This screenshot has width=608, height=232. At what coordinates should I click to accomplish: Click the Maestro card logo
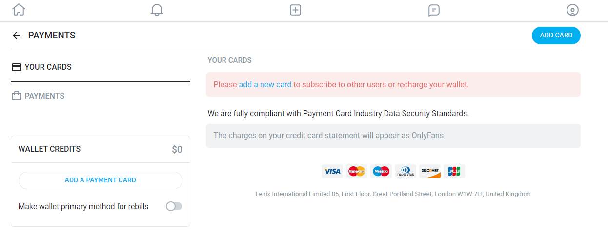point(381,171)
